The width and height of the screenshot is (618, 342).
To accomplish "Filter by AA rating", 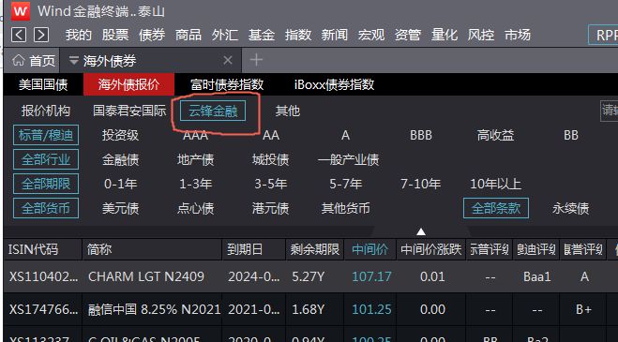I will tap(271, 135).
